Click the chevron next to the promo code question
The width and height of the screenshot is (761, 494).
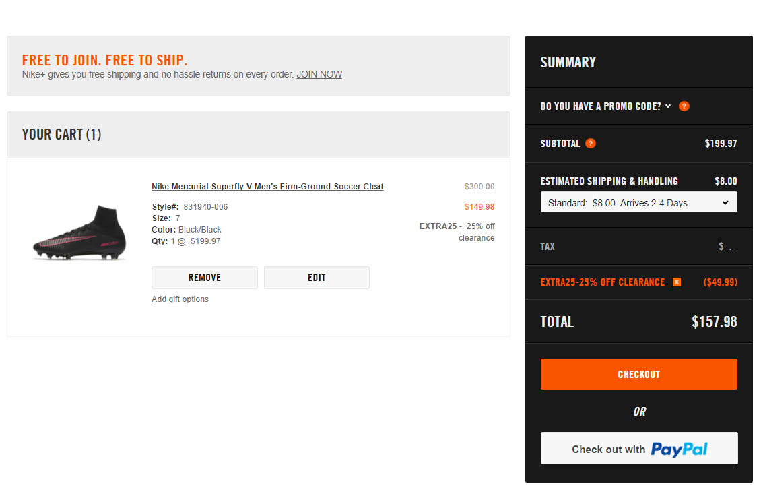[667, 106]
